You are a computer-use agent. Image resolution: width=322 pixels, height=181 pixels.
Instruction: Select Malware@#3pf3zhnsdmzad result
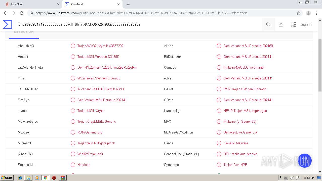(244, 67)
